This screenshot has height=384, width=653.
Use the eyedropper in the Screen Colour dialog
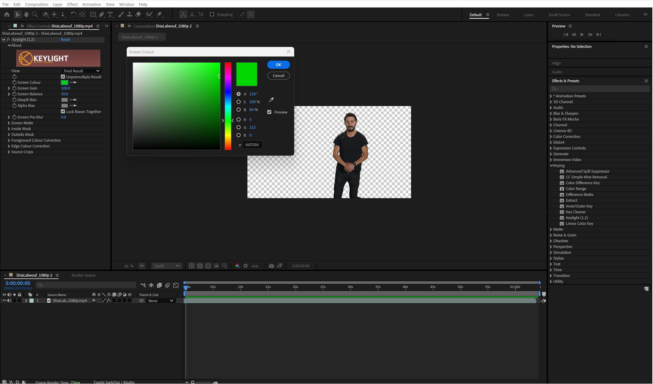point(271,99)
